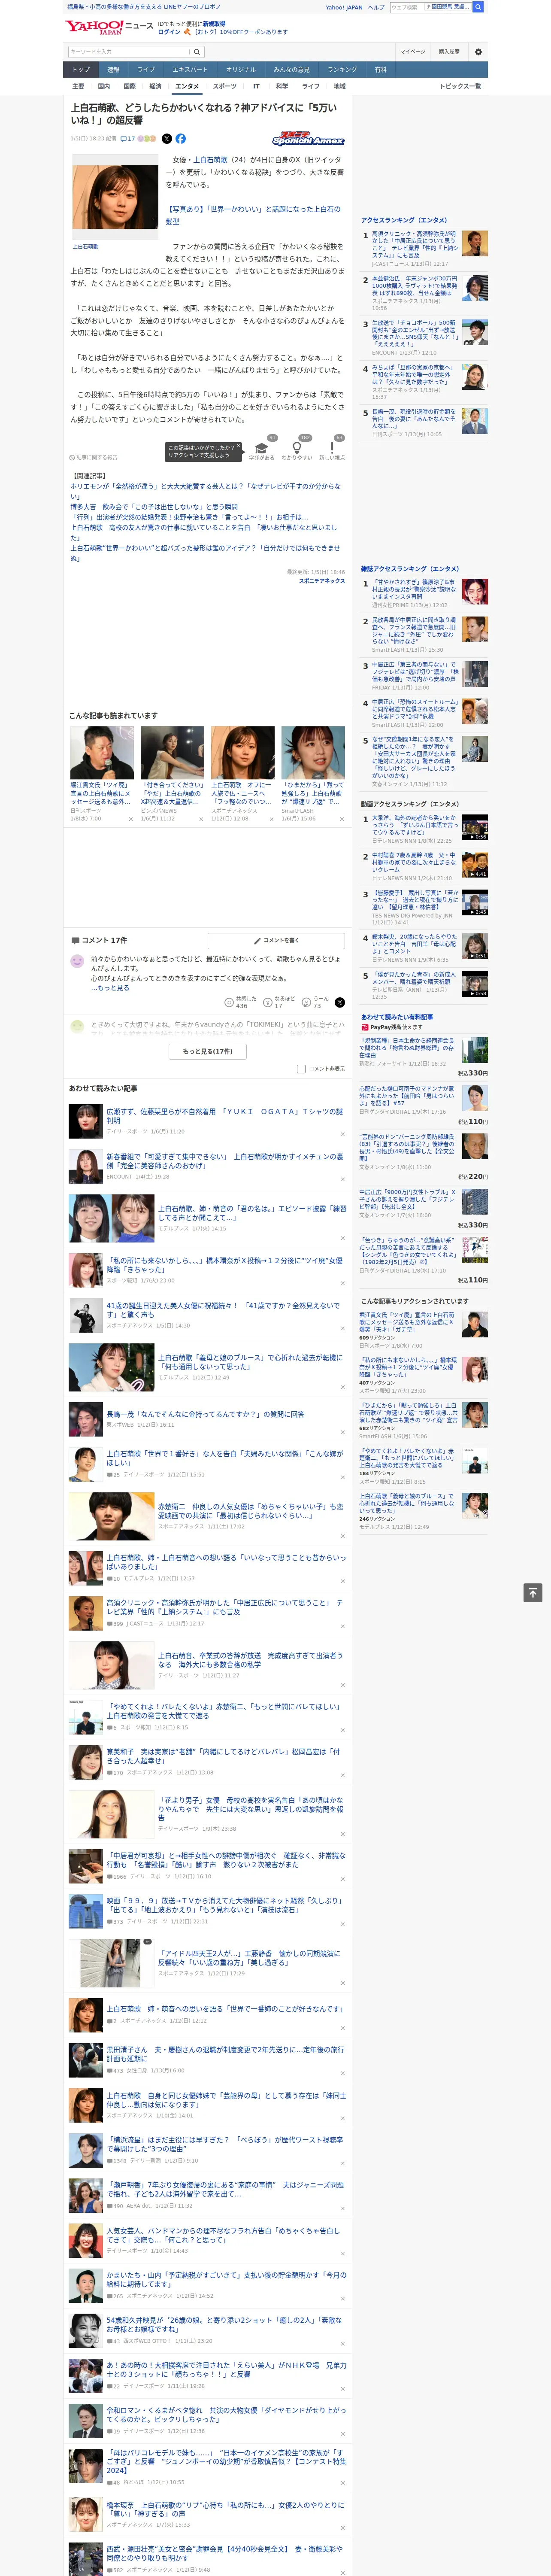Select the ライブ tab in dark navigation
551x2576 pixels.
(146, 70)
